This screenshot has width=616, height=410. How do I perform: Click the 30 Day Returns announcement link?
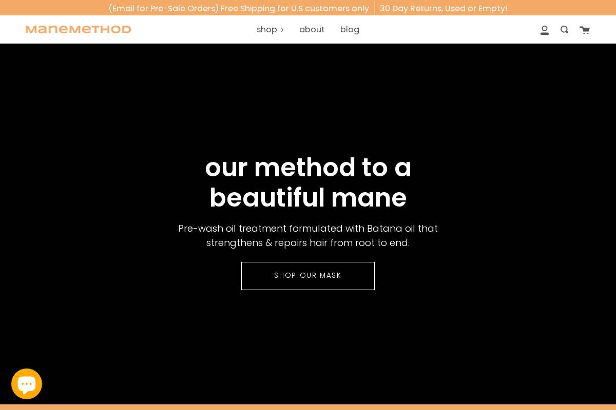tap(444, 8)
